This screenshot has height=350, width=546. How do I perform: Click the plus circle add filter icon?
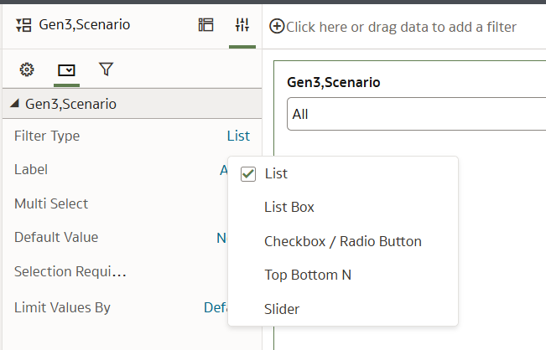[277, 27]
